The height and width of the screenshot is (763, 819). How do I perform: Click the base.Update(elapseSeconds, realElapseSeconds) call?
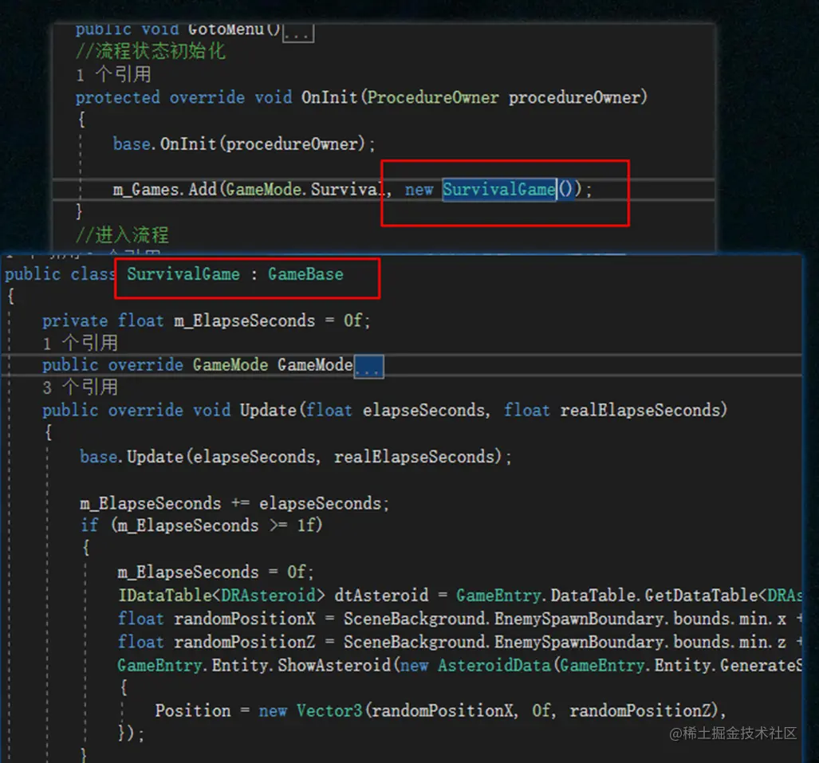(296, 457)
